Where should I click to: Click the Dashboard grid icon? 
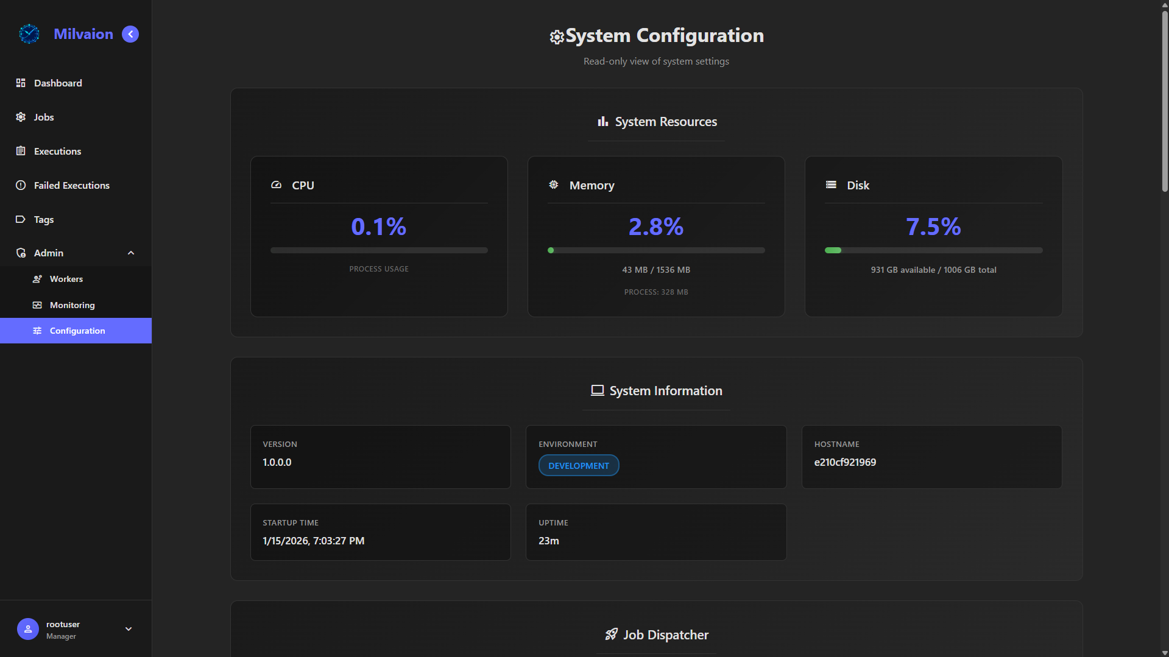(21, 83)
